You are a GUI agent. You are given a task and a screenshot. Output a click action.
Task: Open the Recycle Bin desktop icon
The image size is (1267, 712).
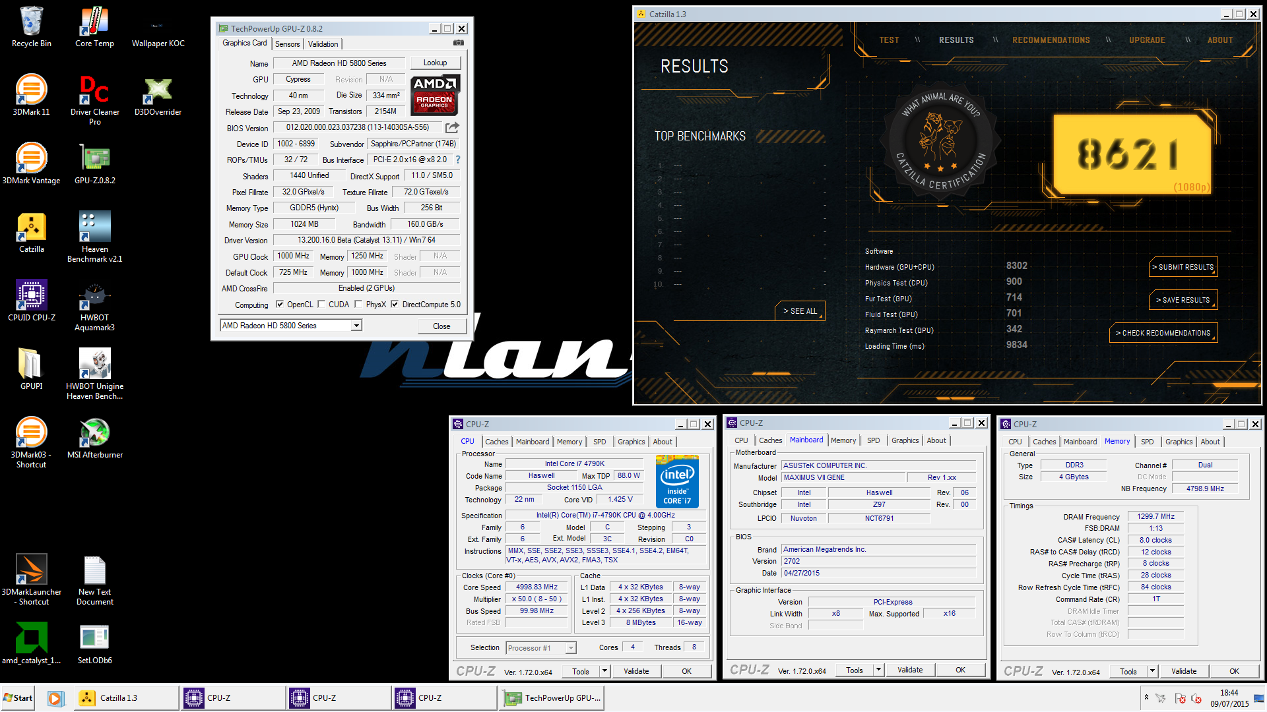(x=31, y=26)
